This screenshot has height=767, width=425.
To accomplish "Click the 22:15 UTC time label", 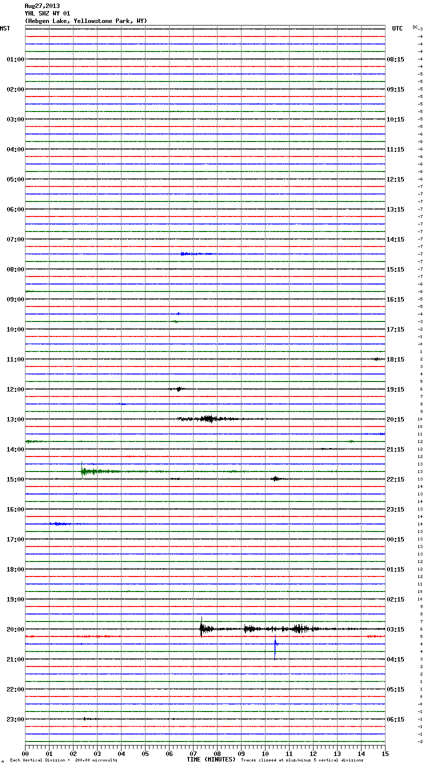I will point(395,479).
